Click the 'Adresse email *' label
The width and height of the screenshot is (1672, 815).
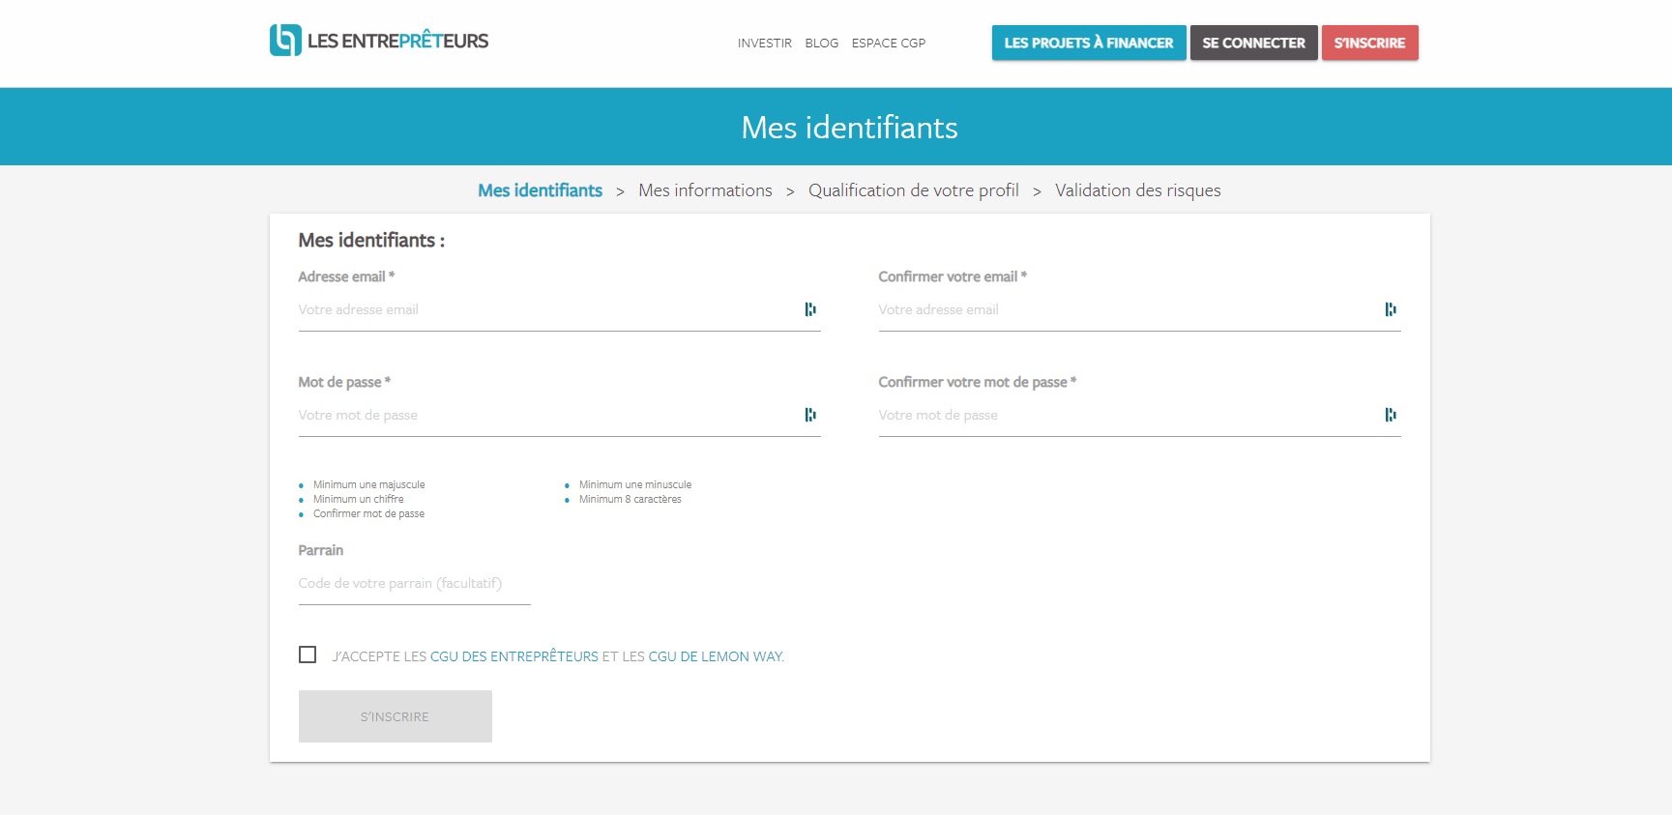click(x=346, y=277)
